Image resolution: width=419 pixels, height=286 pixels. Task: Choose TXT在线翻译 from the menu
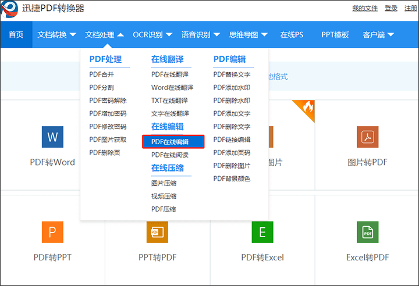(x=169, y=101)
